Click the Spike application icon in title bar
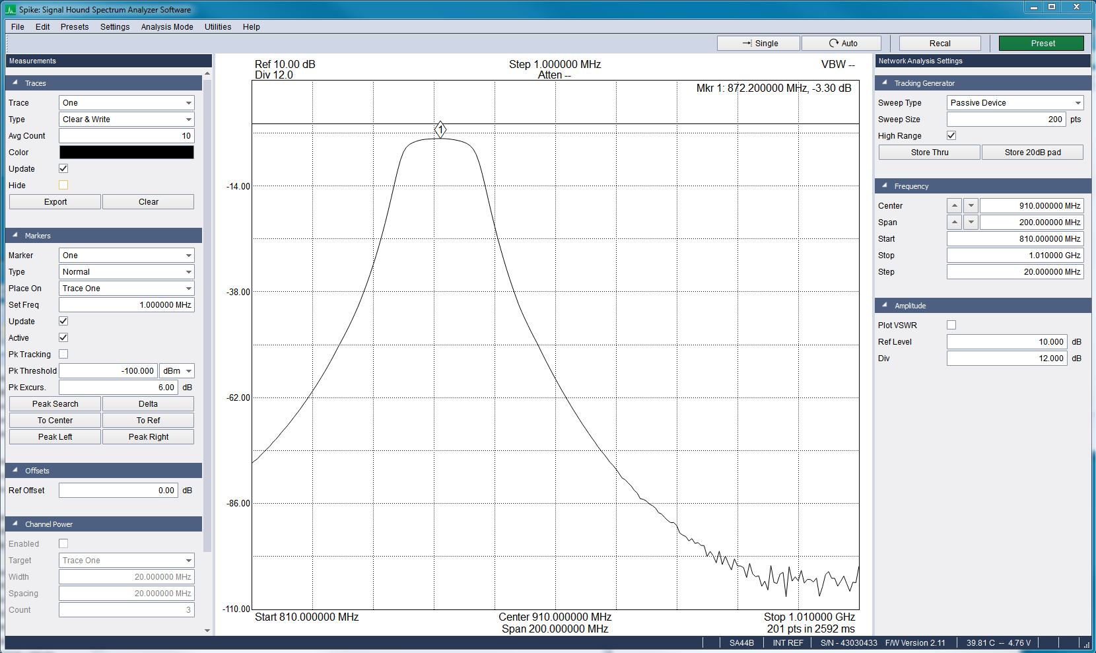Viewport: 1096px width, 653px height. coord(11,9)
